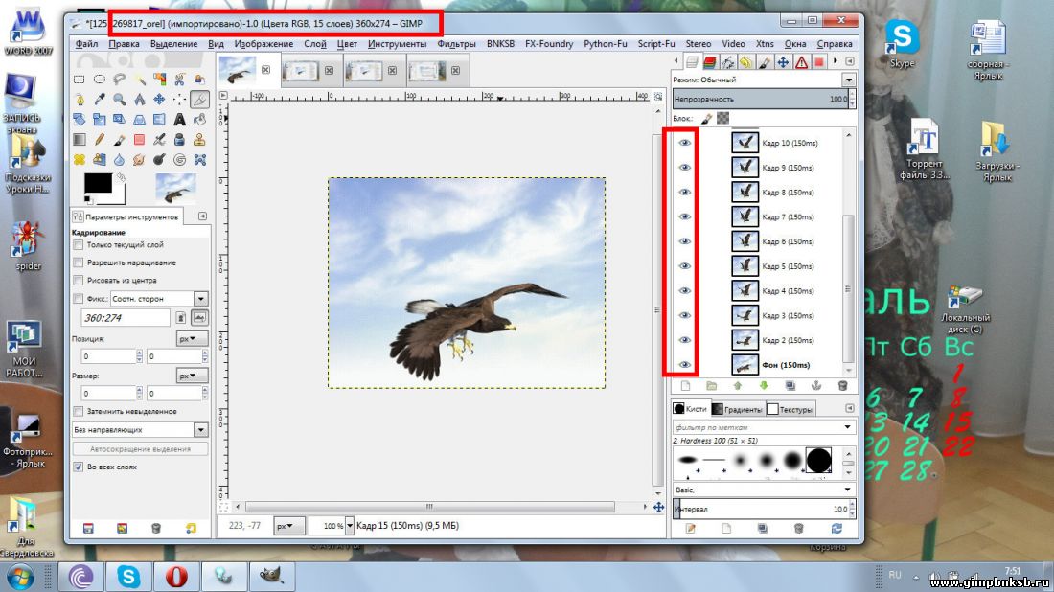This screenshot has height=592, width=1054.
Task: Click the Opera icon in taskbar
Action: (x=177, y=577)
